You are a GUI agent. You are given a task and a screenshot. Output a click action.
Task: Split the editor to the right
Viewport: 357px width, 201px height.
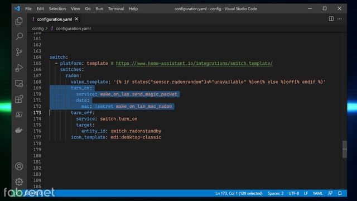point(331,19)
